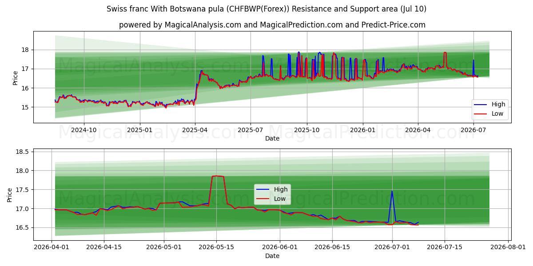
Task: Click the '17.0' price tick label
Action: (22, 209)
